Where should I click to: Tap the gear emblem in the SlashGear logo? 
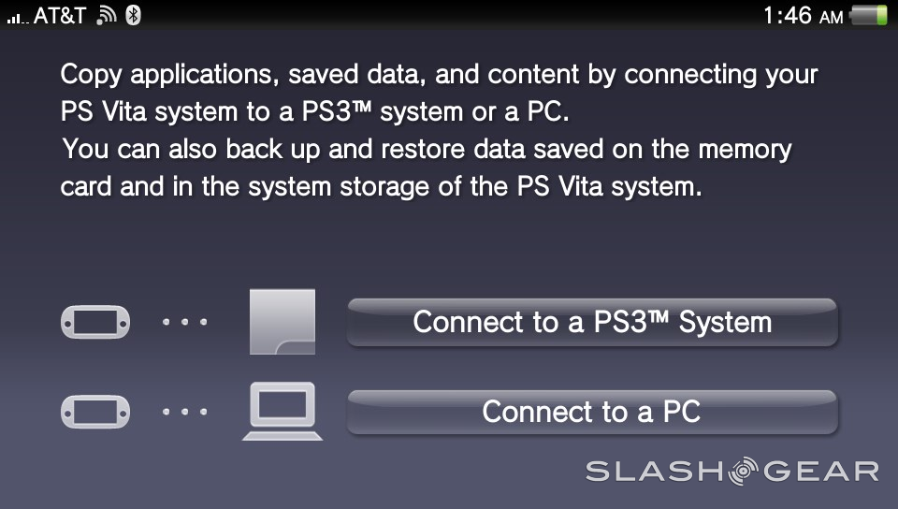click(x=746, y=471)
